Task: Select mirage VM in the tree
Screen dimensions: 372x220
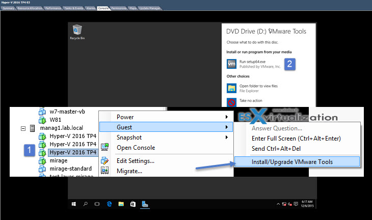Action: point(59,160)
